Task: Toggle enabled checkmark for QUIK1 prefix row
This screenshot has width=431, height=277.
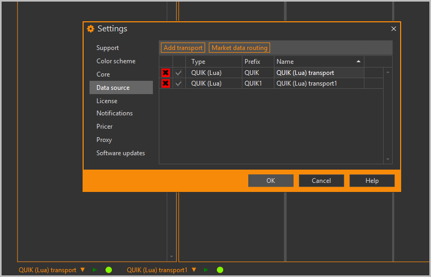Action: (x=179, y=83)
